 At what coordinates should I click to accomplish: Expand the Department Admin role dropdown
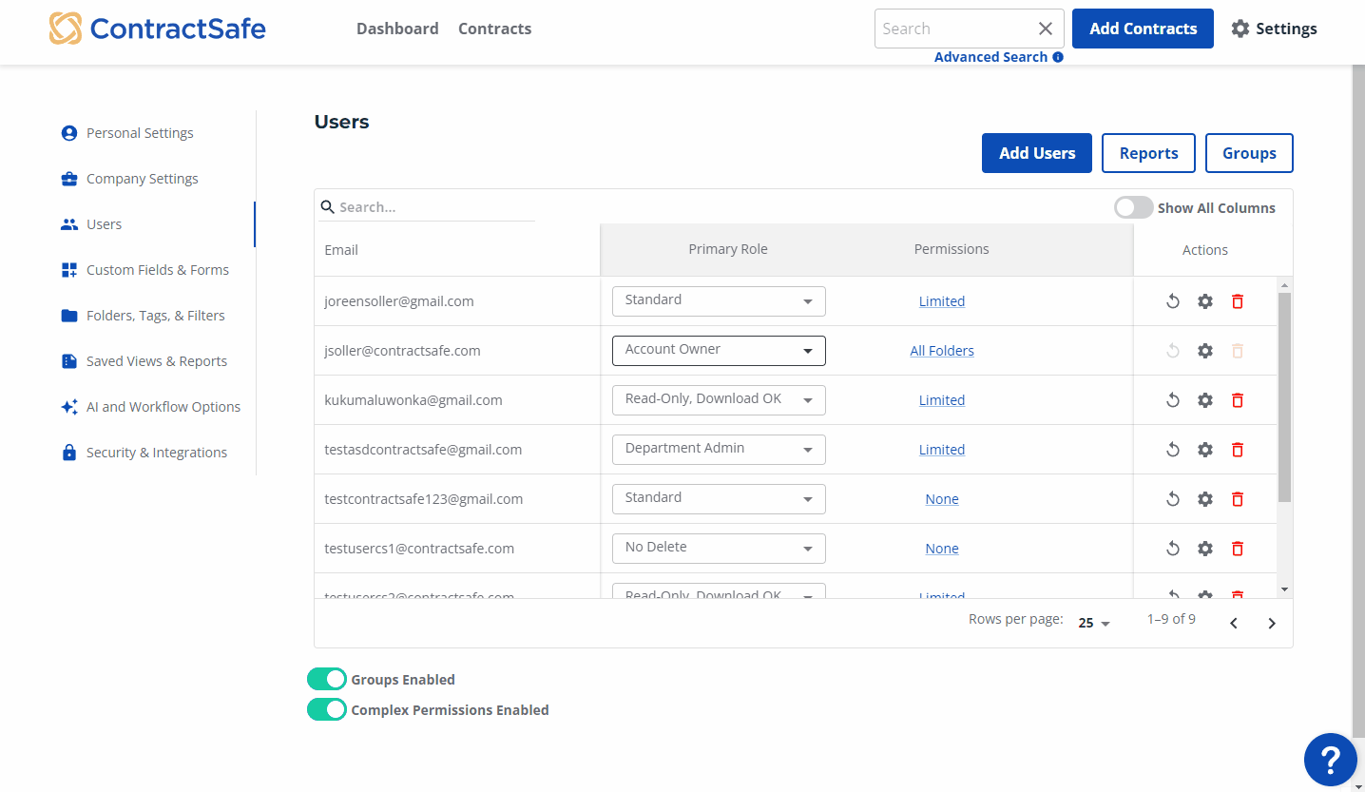[719, 450]
